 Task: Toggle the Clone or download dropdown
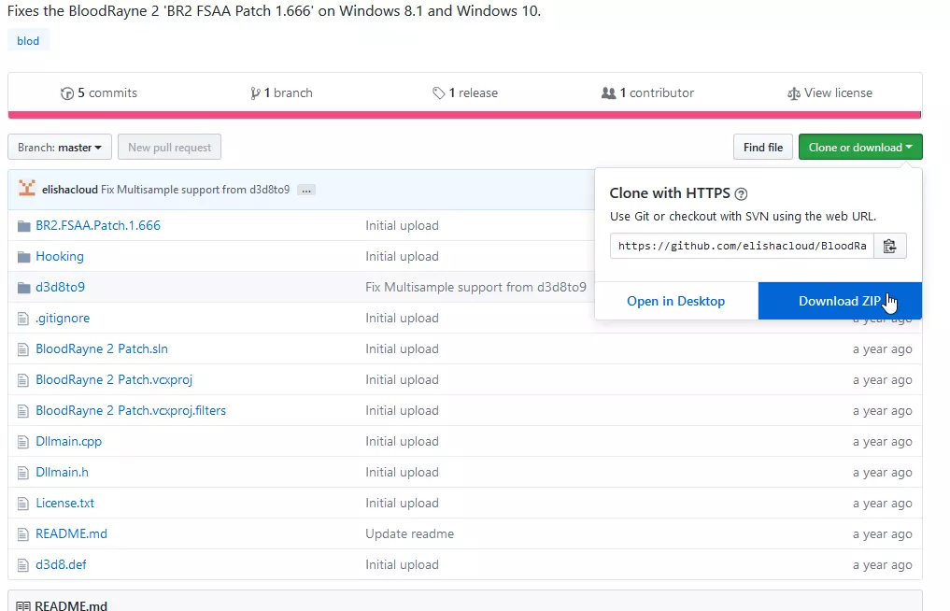(860, 148)
